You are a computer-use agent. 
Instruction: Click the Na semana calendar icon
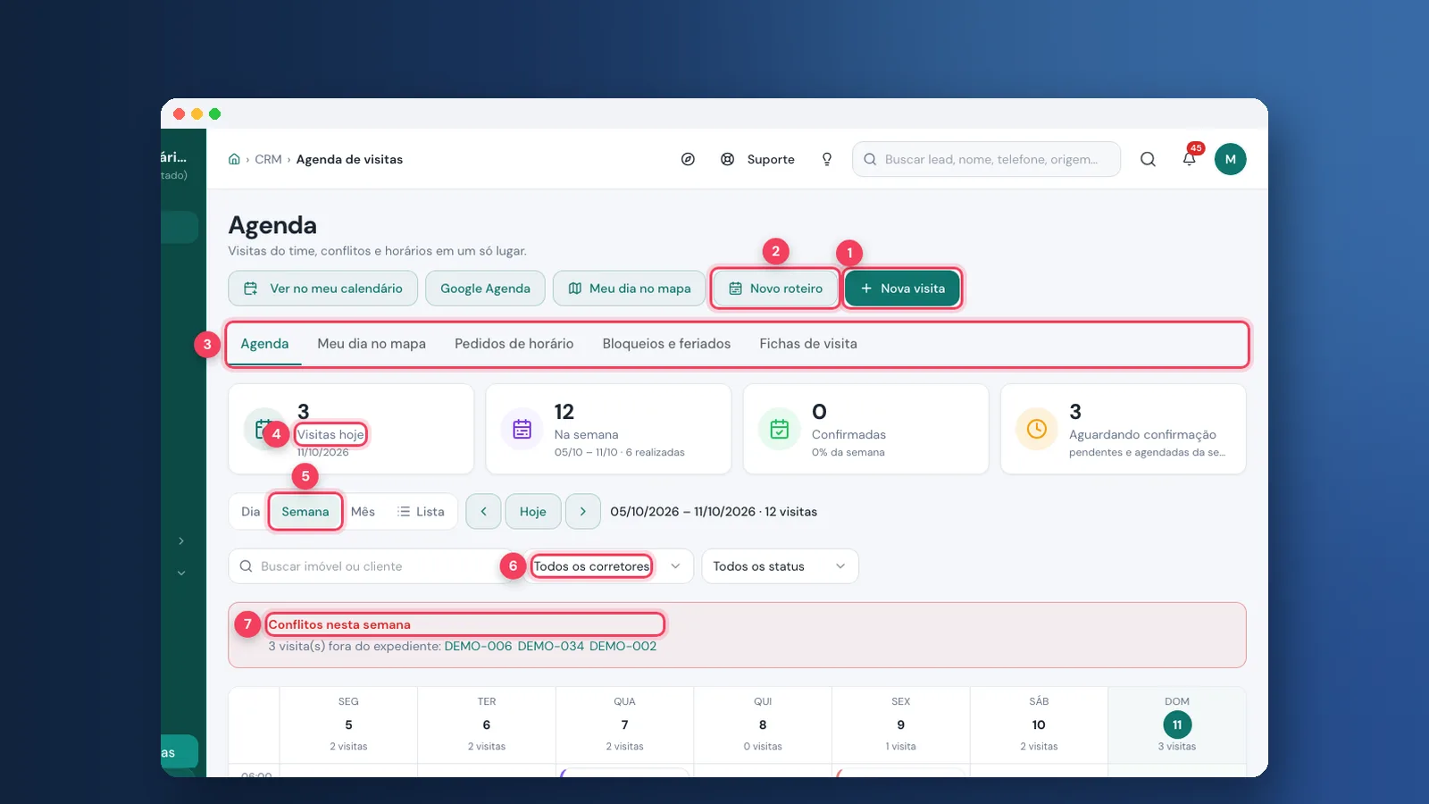(x=522, y=430)
